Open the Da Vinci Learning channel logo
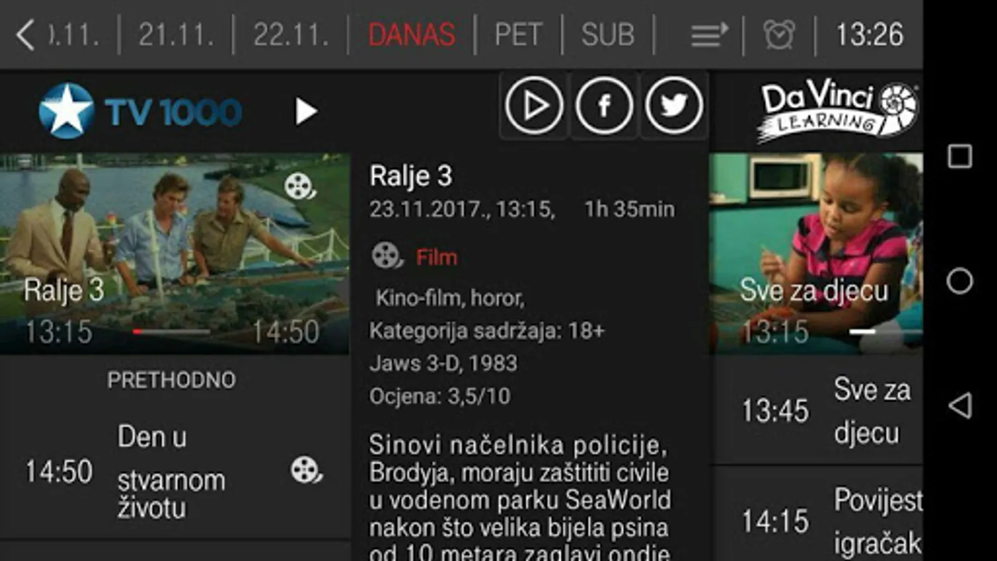The image size is (997, 561). click(x=838, y=110)
